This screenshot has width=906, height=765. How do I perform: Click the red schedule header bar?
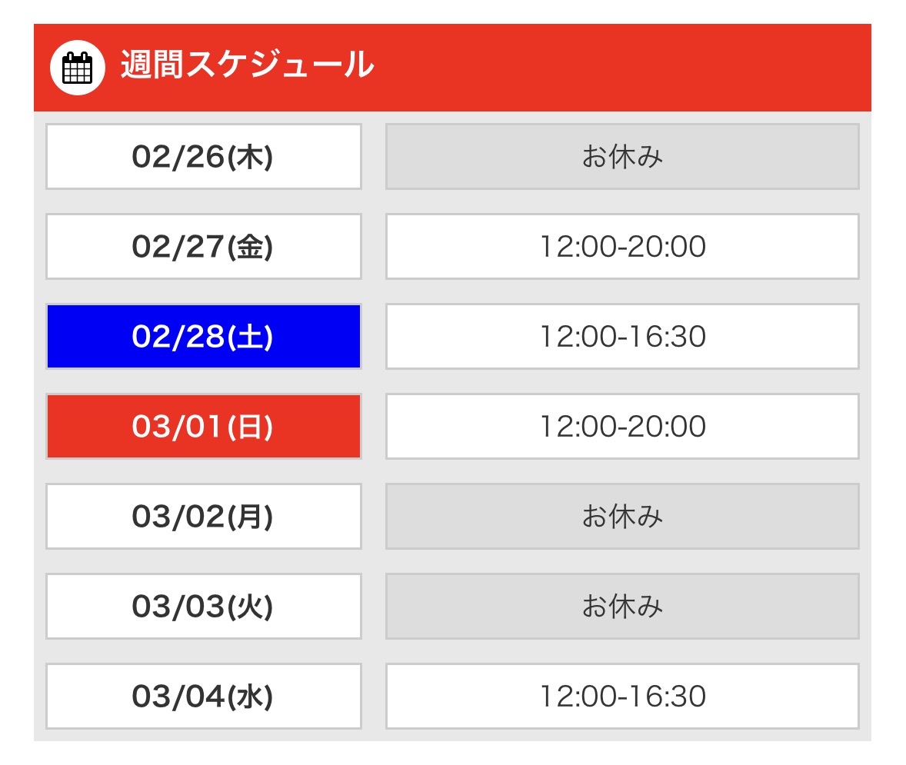point(615,68)
